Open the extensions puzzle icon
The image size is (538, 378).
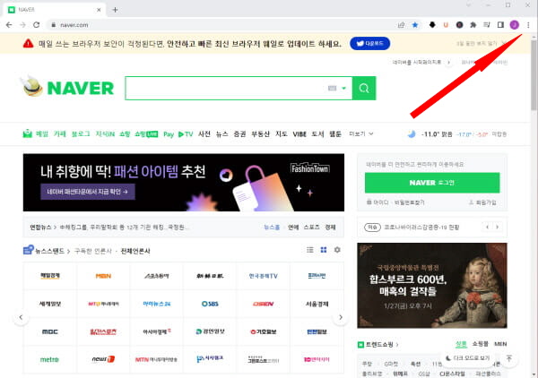click(473, 25)
